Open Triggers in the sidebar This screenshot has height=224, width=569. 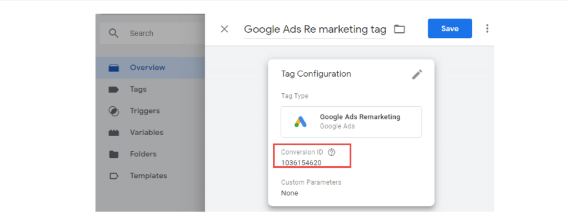[150, 111]
